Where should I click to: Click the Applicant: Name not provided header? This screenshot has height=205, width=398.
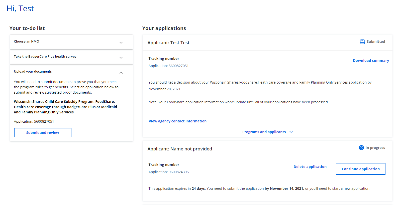point(179,149)
